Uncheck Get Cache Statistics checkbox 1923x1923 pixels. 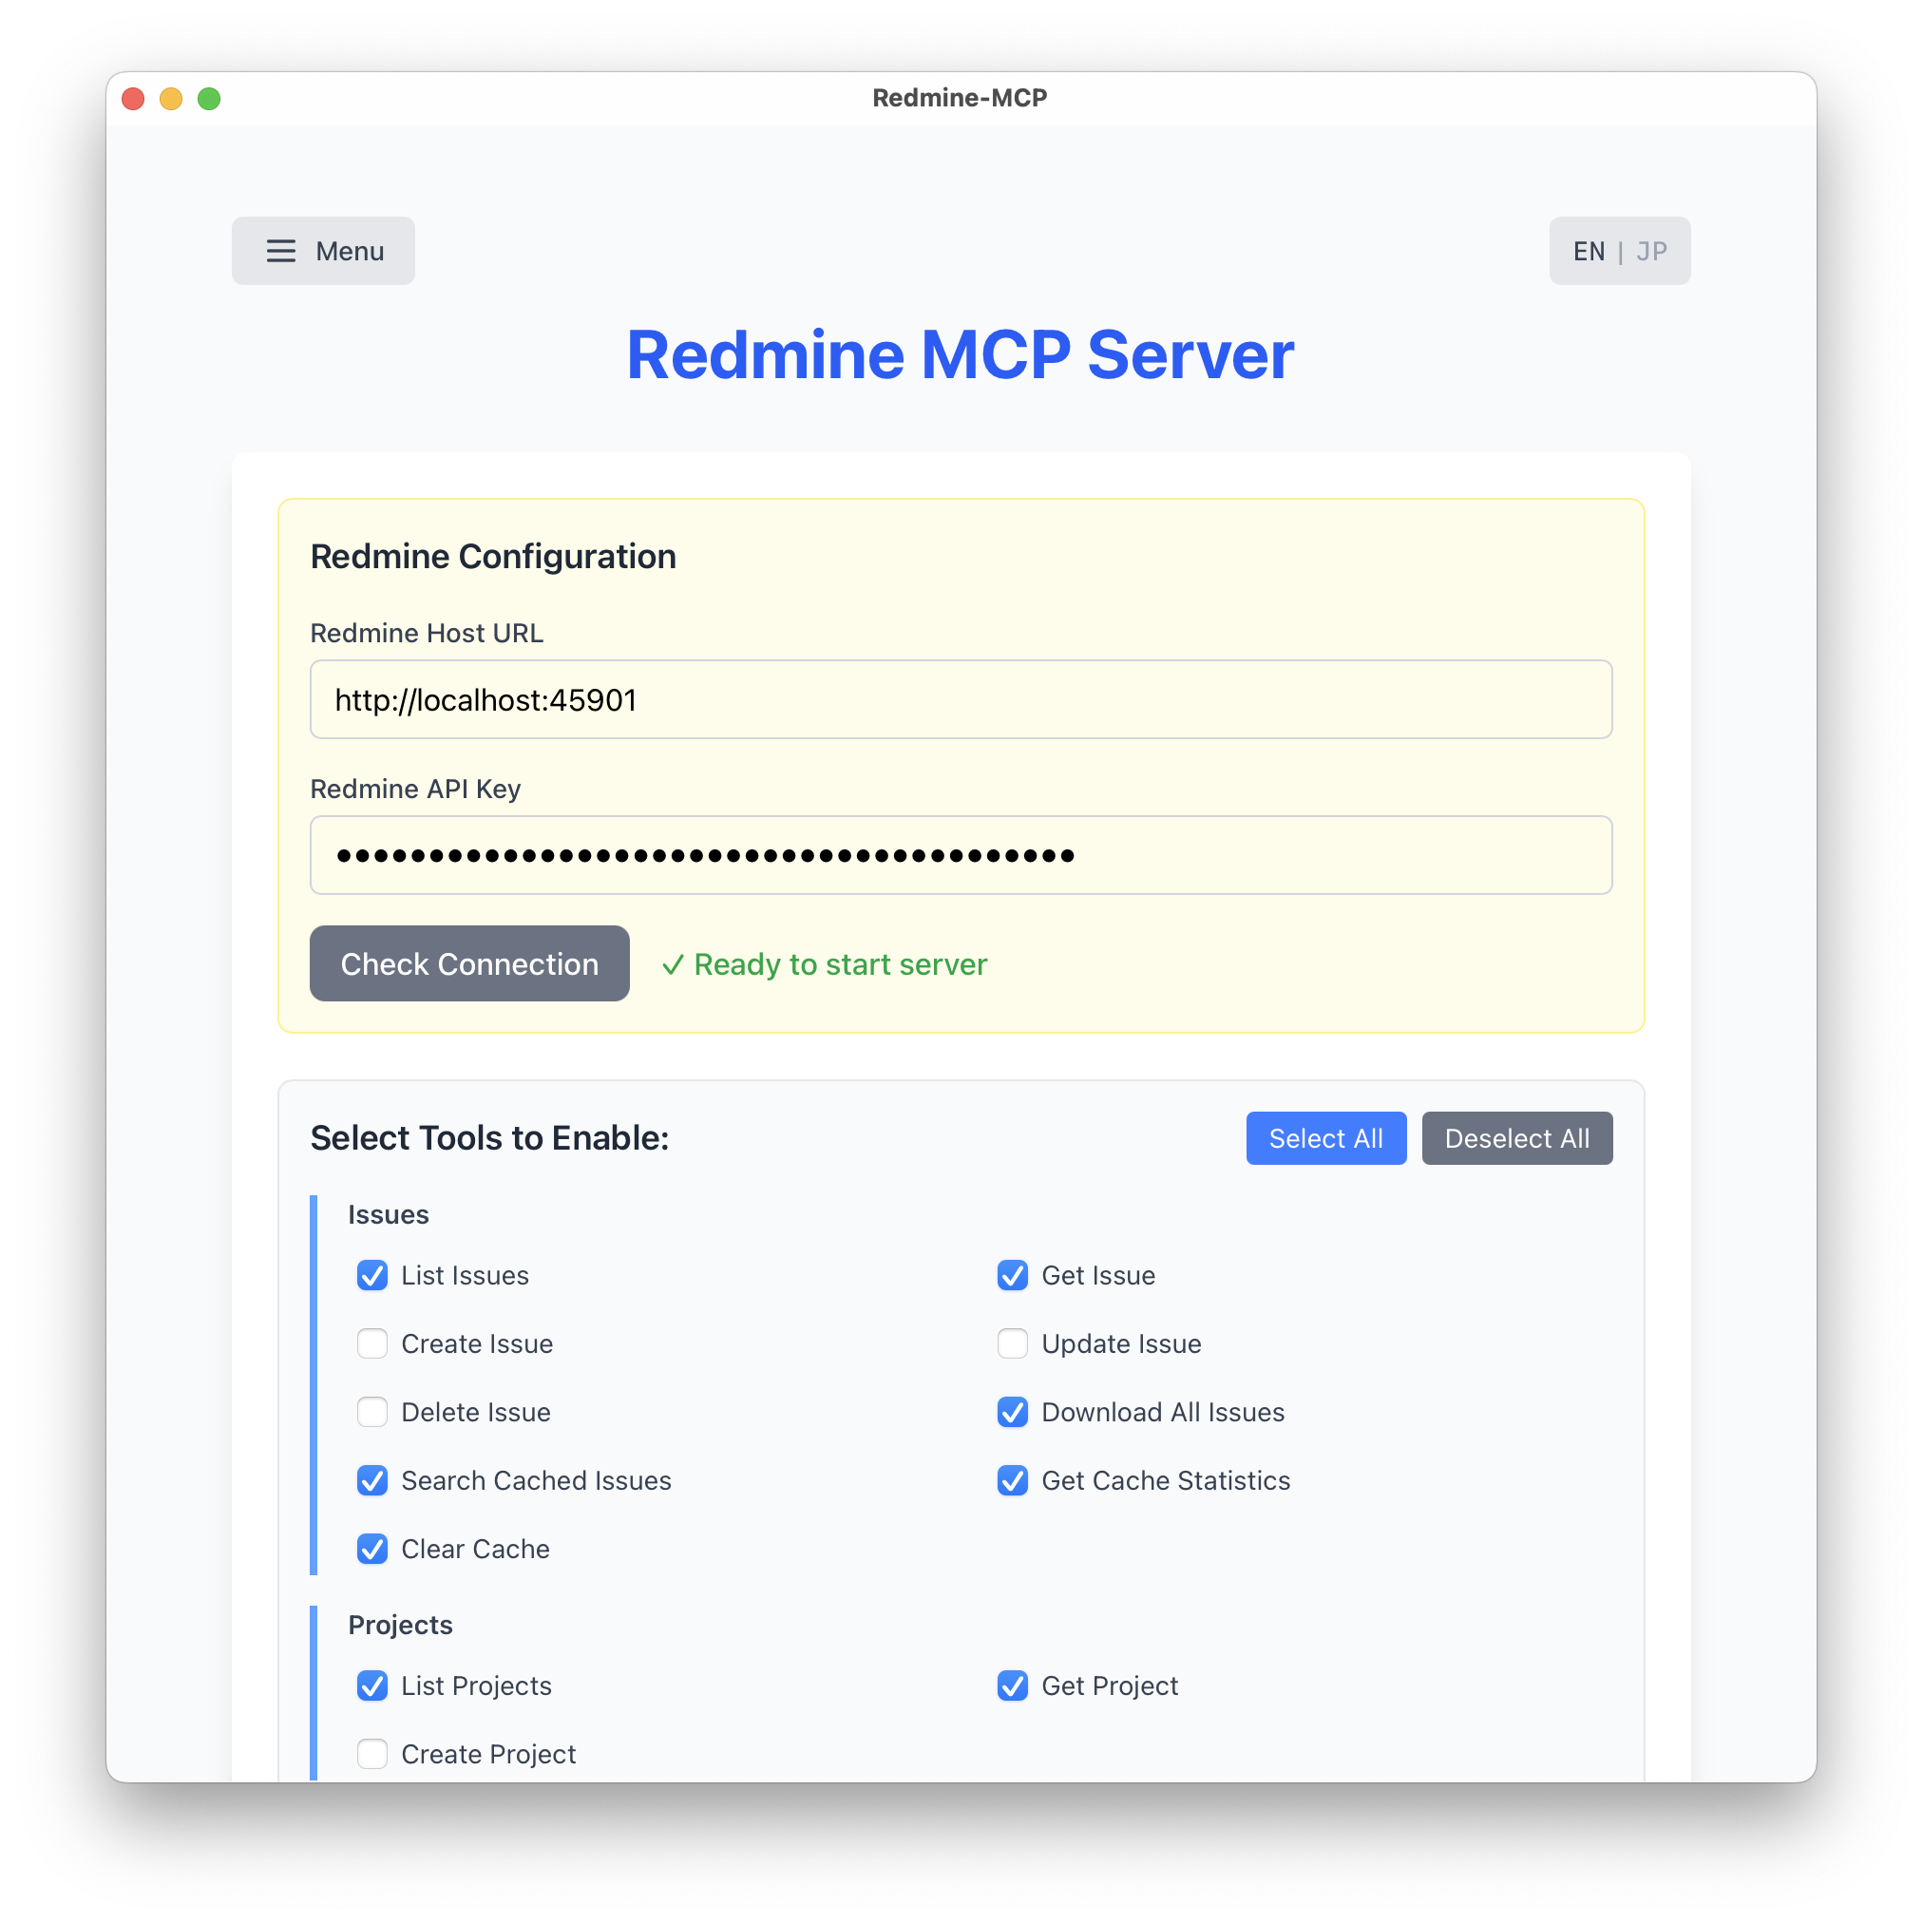tap(1012, 1480)
